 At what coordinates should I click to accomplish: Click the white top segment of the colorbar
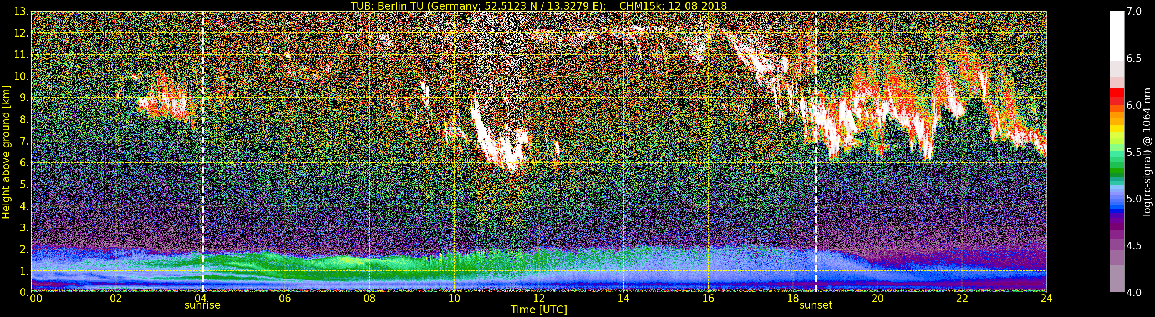[x=1117, y=36]
